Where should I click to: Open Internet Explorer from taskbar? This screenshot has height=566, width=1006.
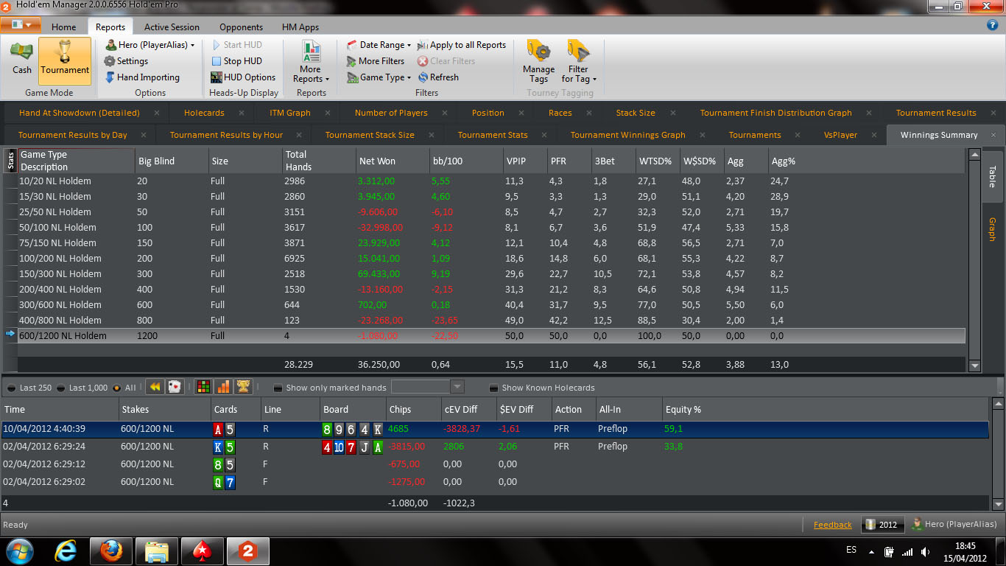tap(66, 551)
